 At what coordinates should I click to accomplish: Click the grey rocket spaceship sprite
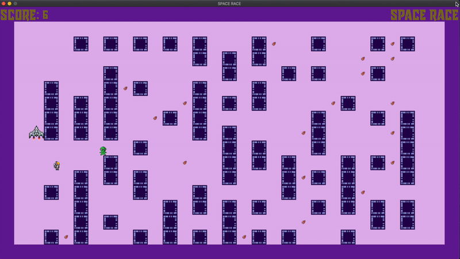pos(36,133)
